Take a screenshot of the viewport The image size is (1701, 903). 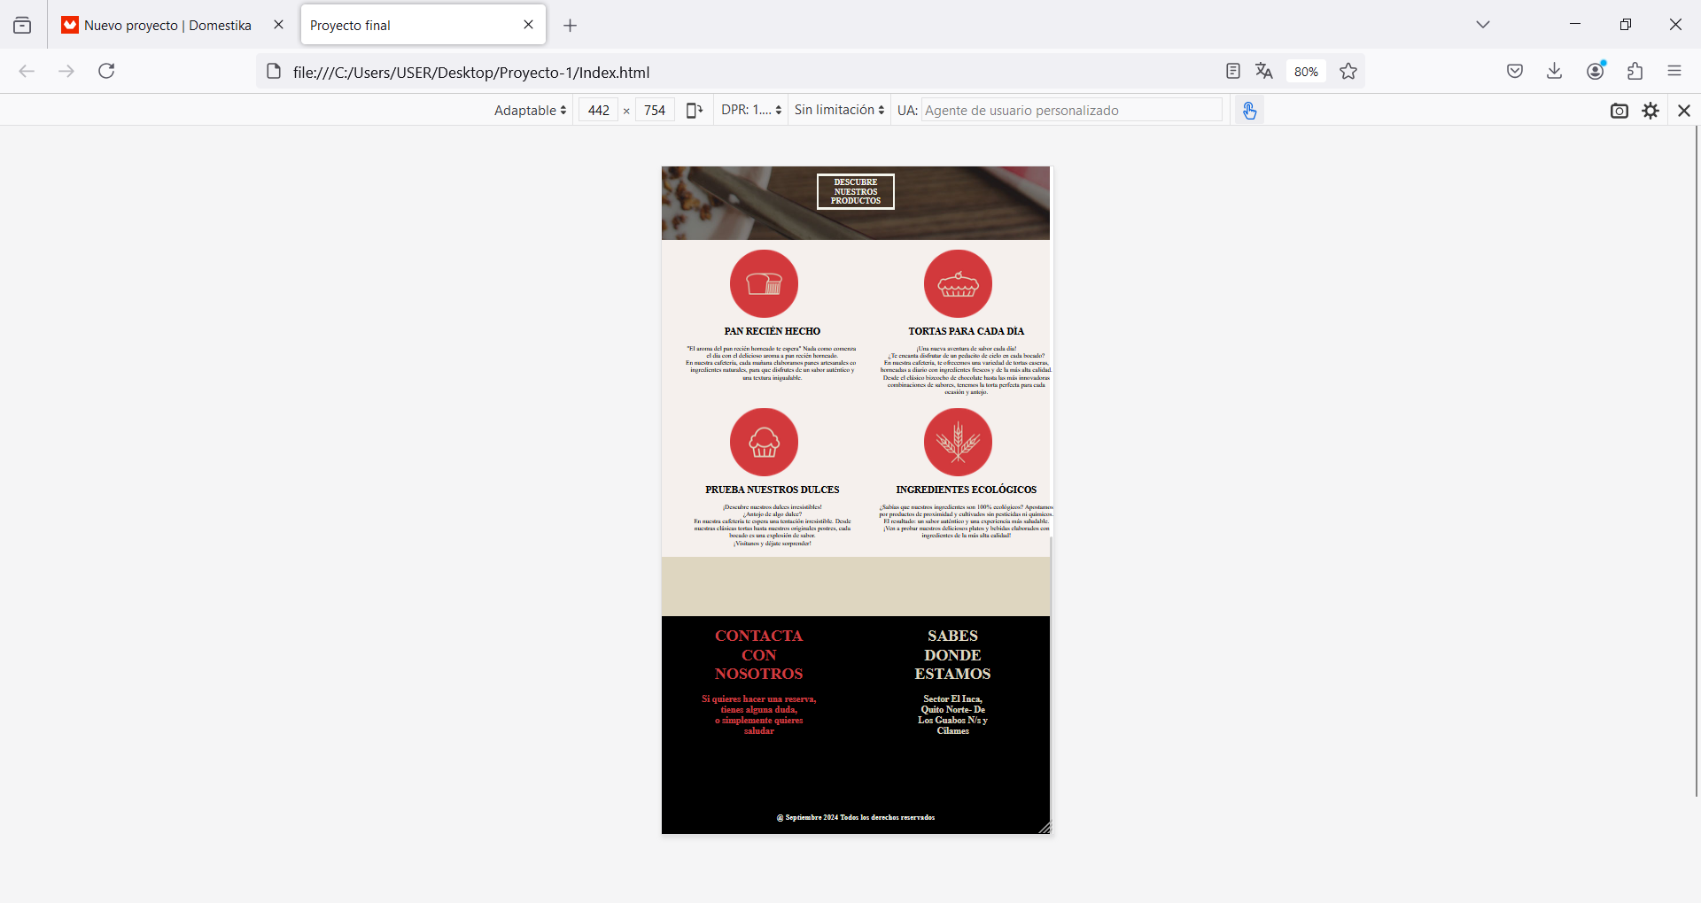pyautogui.click(x=1619, y=111)
